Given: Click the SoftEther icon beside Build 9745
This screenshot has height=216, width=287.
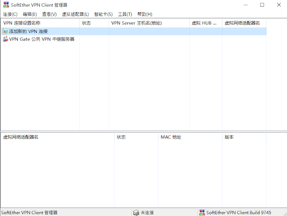Looking at the screenshot, I should pos(202,212).
